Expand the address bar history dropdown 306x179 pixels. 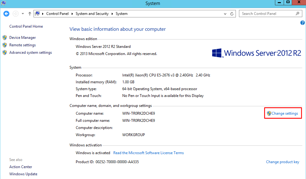point(225,14)
